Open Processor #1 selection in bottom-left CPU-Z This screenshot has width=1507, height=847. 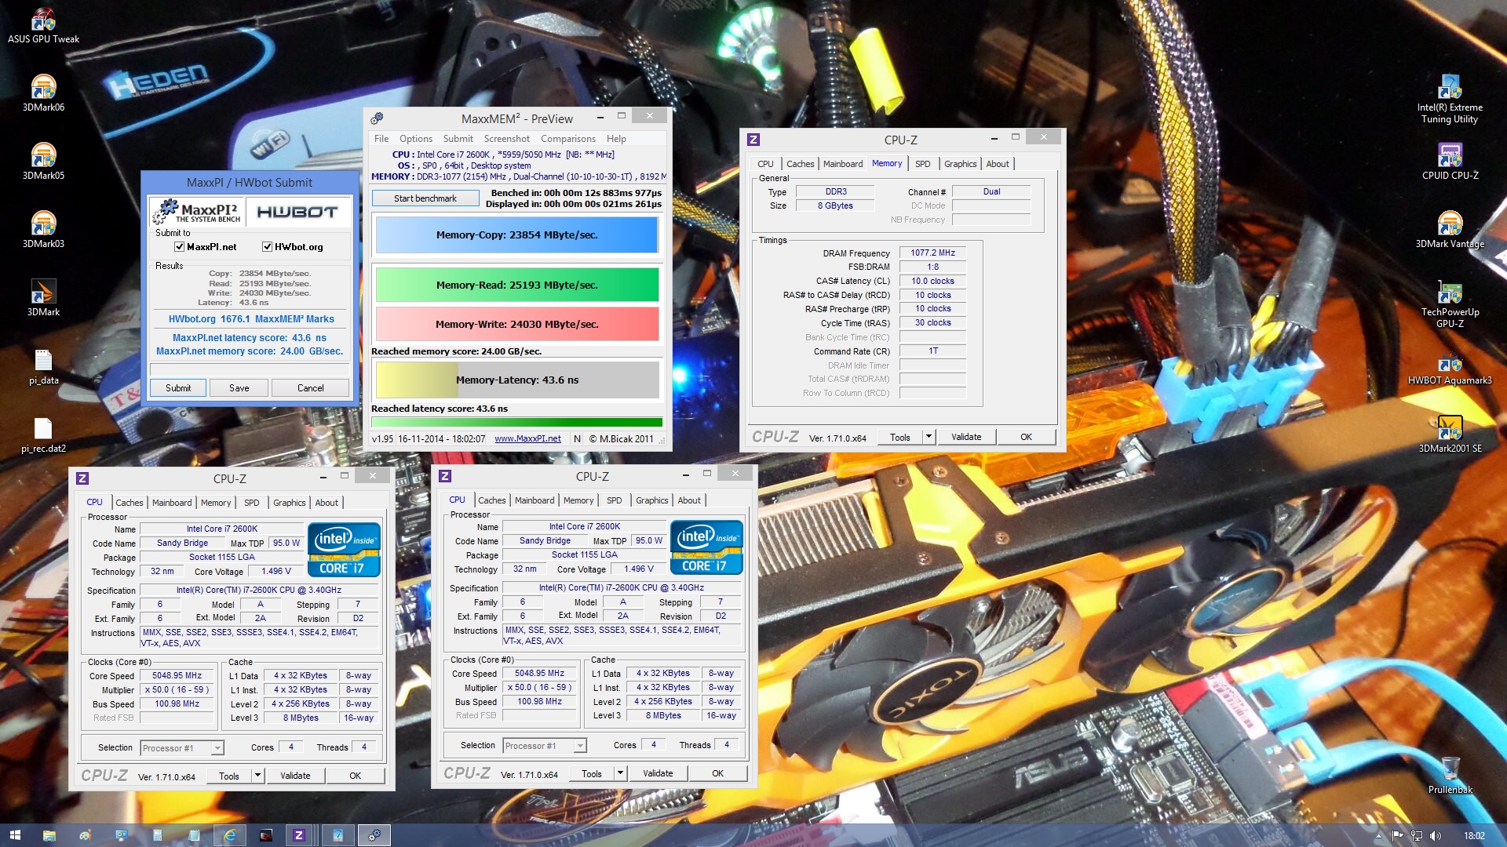(x=182, y=748)
